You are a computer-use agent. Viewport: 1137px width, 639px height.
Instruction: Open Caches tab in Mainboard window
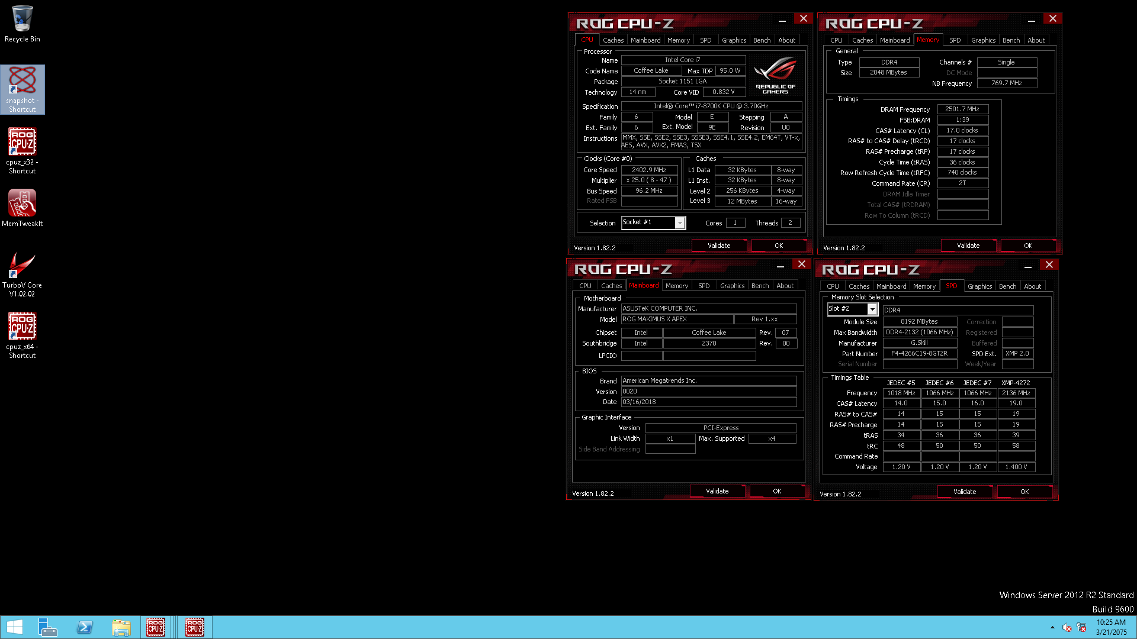click(611, 286)
